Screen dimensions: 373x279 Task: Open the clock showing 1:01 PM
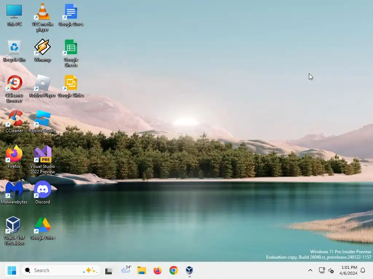pyautogui.click(x=349, y=270)
